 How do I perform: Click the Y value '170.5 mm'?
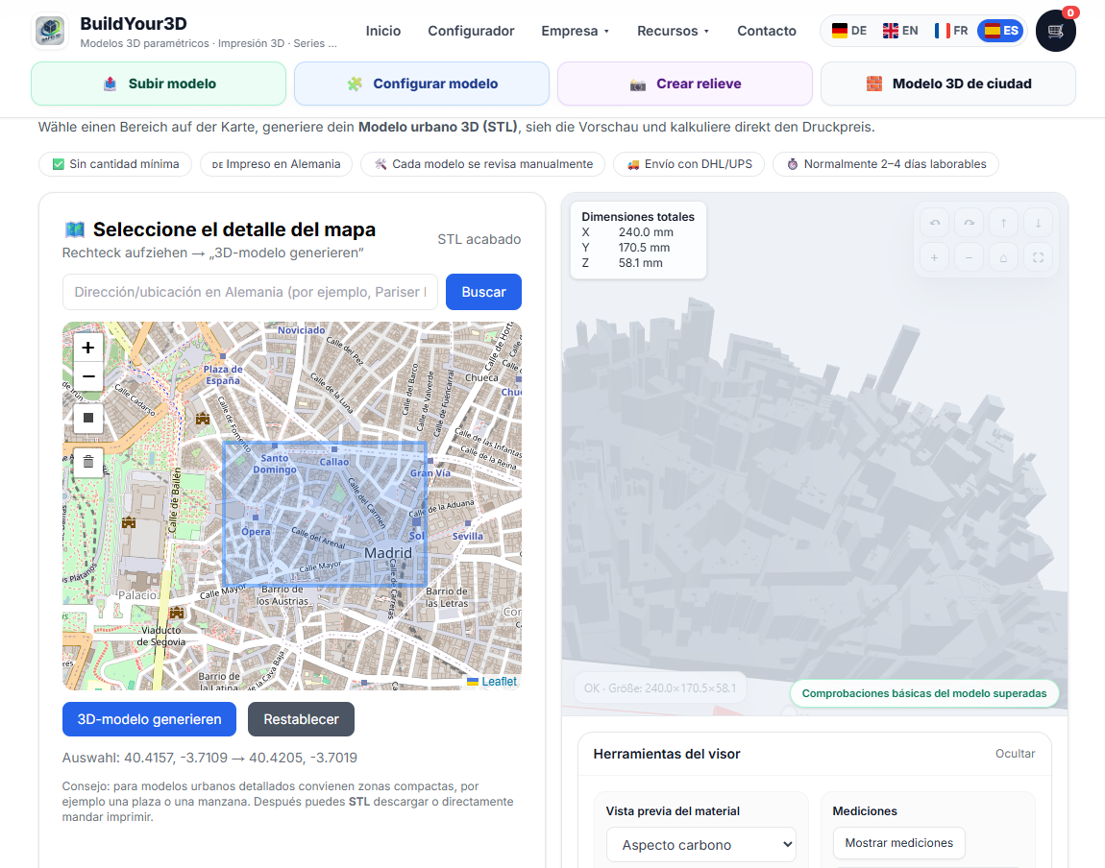[644, 248]
